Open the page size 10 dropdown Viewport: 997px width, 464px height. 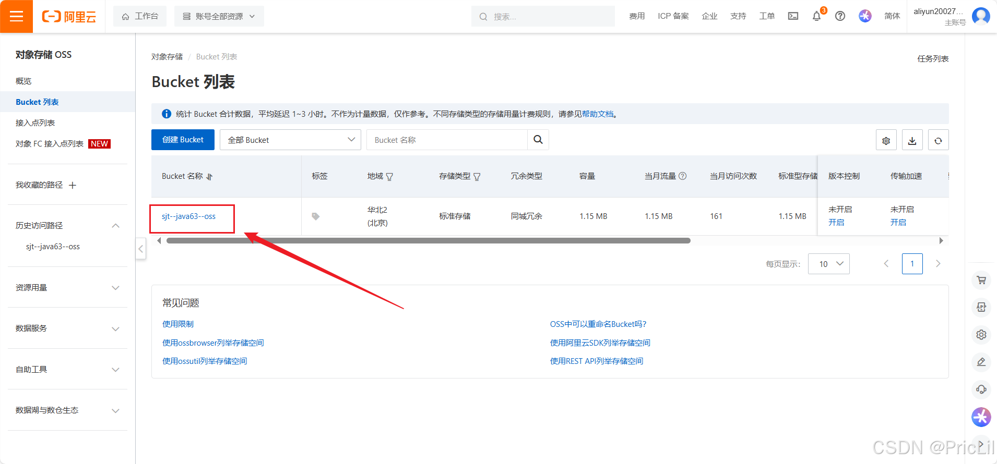click(x=828, y=264)
